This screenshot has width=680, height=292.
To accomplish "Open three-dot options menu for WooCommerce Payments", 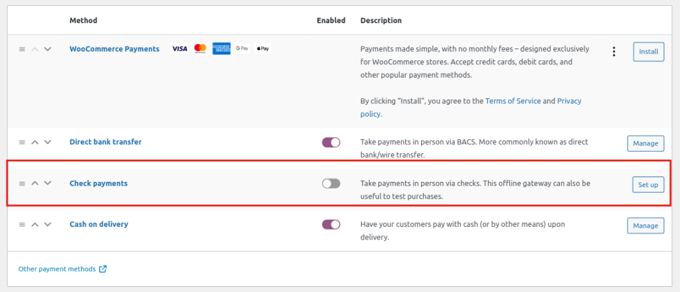I will (x=614, y=52).
